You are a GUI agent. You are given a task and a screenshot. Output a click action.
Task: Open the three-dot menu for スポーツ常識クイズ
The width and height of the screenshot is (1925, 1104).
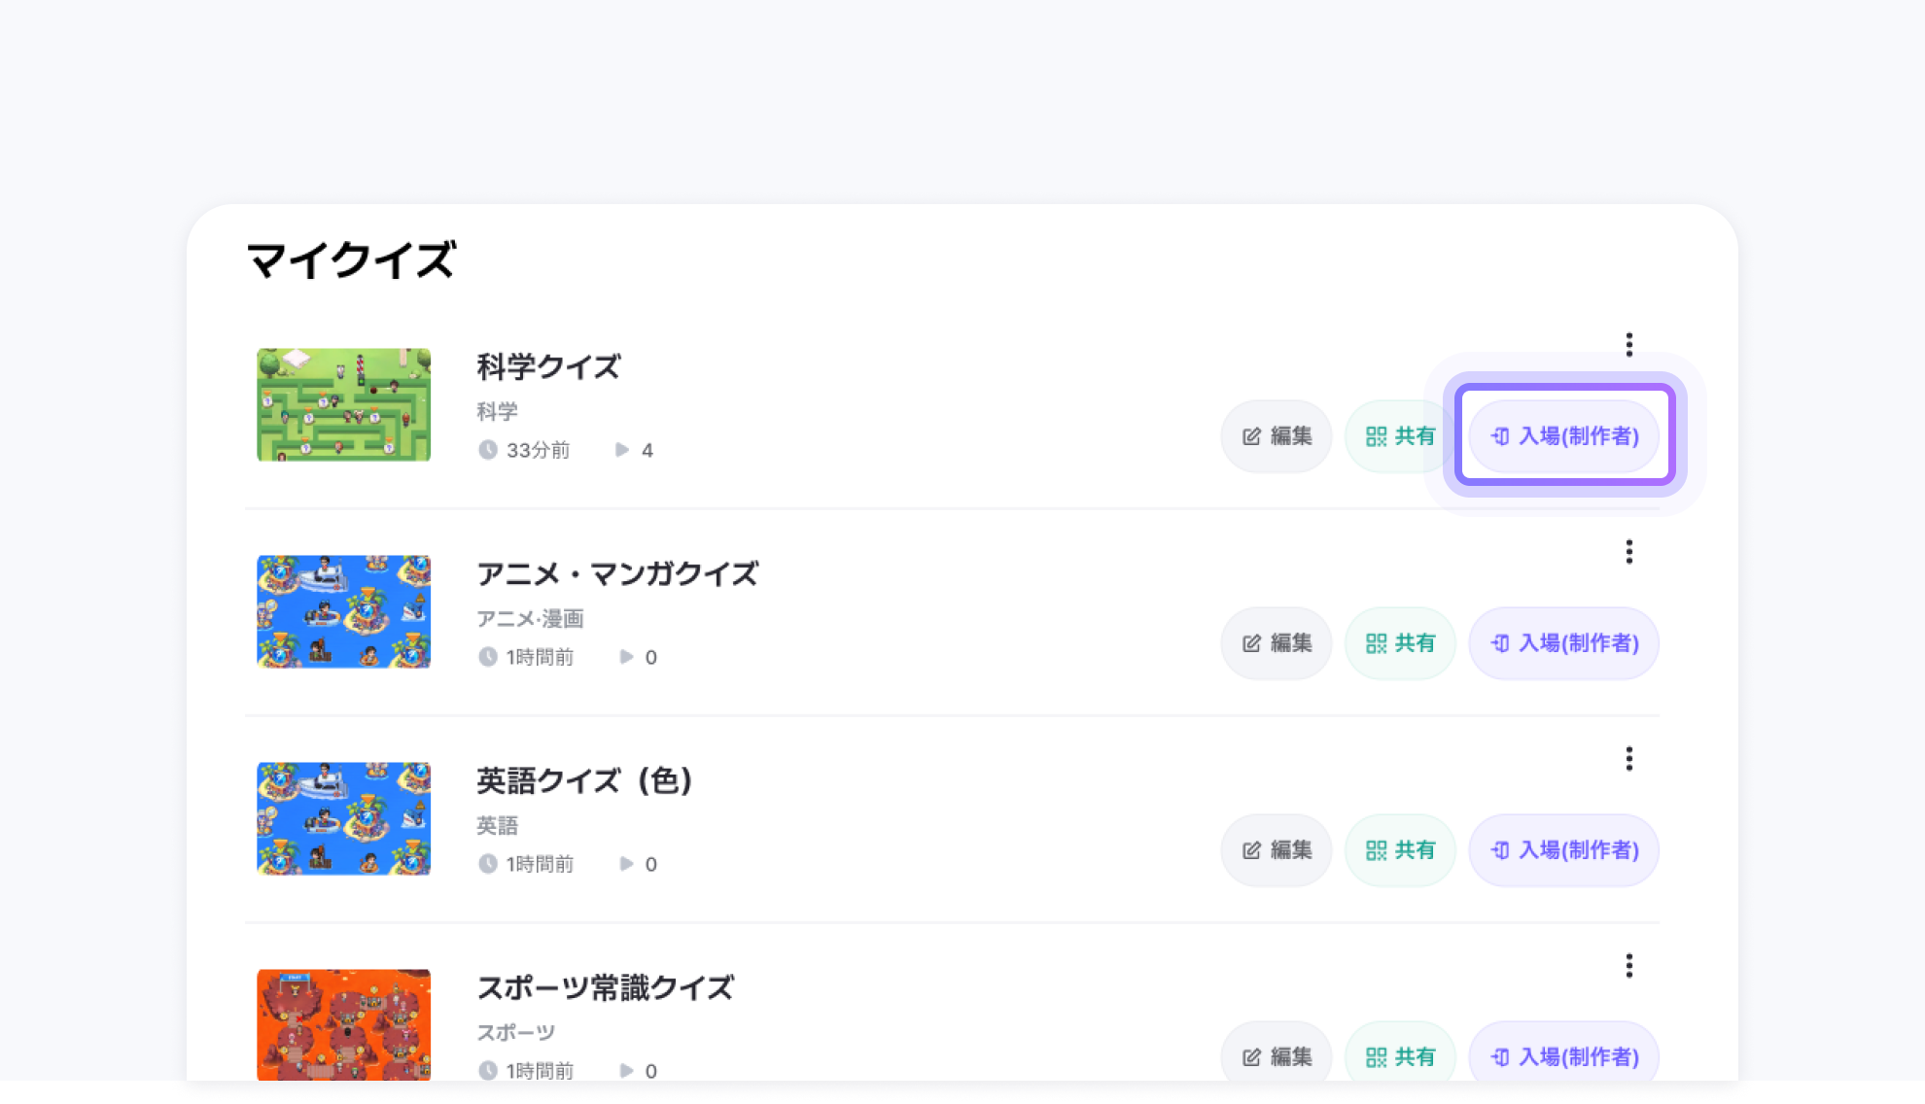point(1628,965)
